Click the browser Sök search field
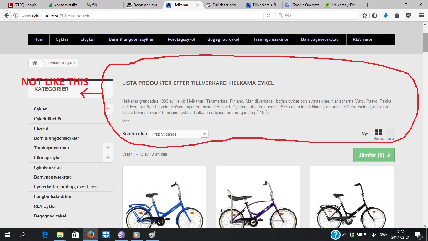 tap(317, 16)
